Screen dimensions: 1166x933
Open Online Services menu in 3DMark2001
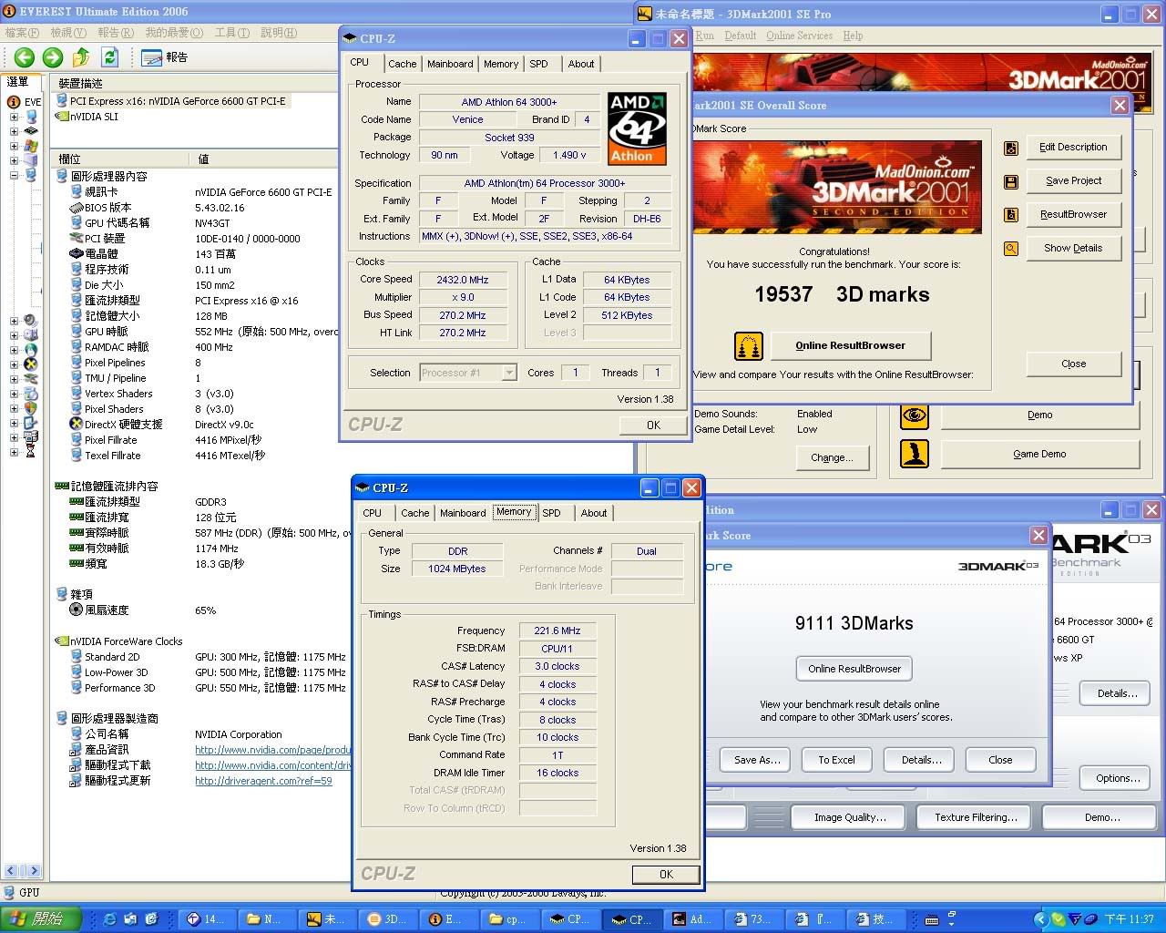click(799, 36)
